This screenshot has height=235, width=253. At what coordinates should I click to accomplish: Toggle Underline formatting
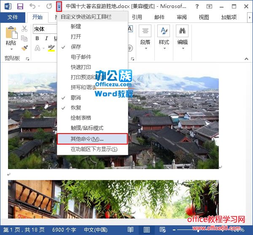pyautogui.click(x=55, y=38)
